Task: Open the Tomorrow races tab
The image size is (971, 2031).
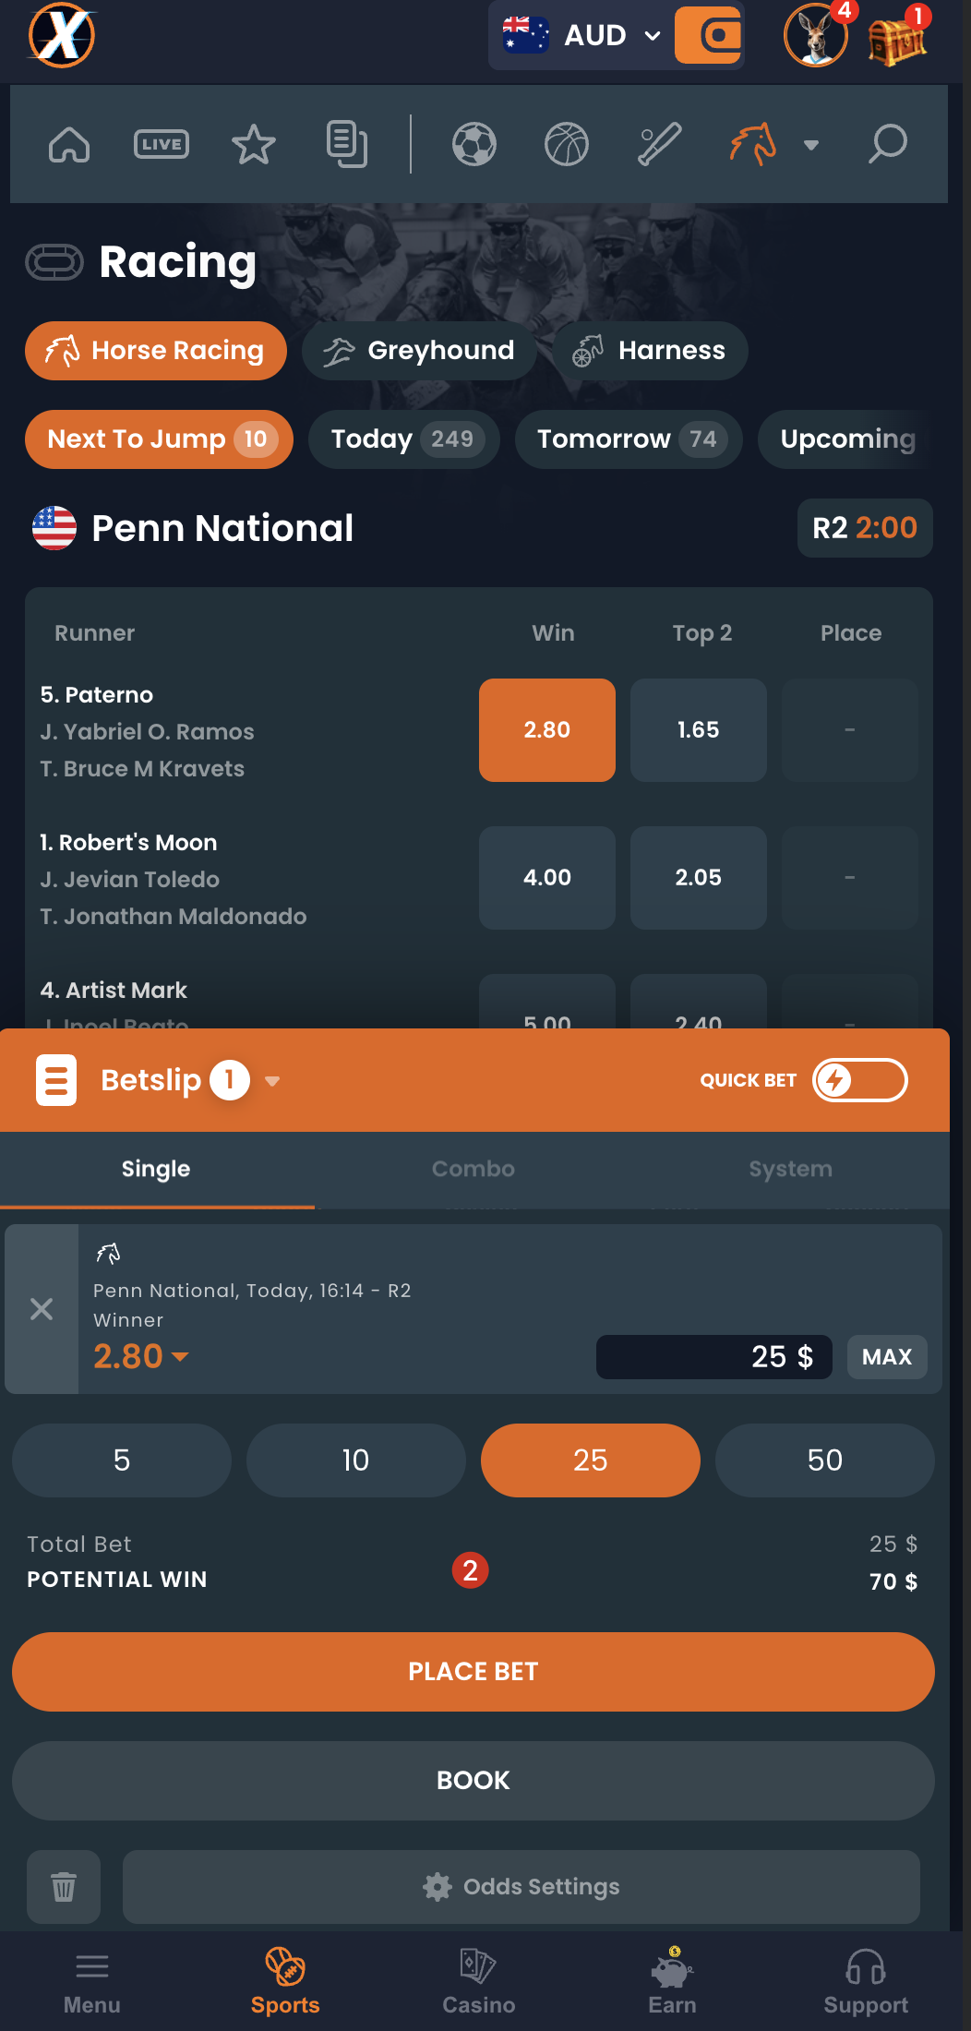Action: pos(628,439)
